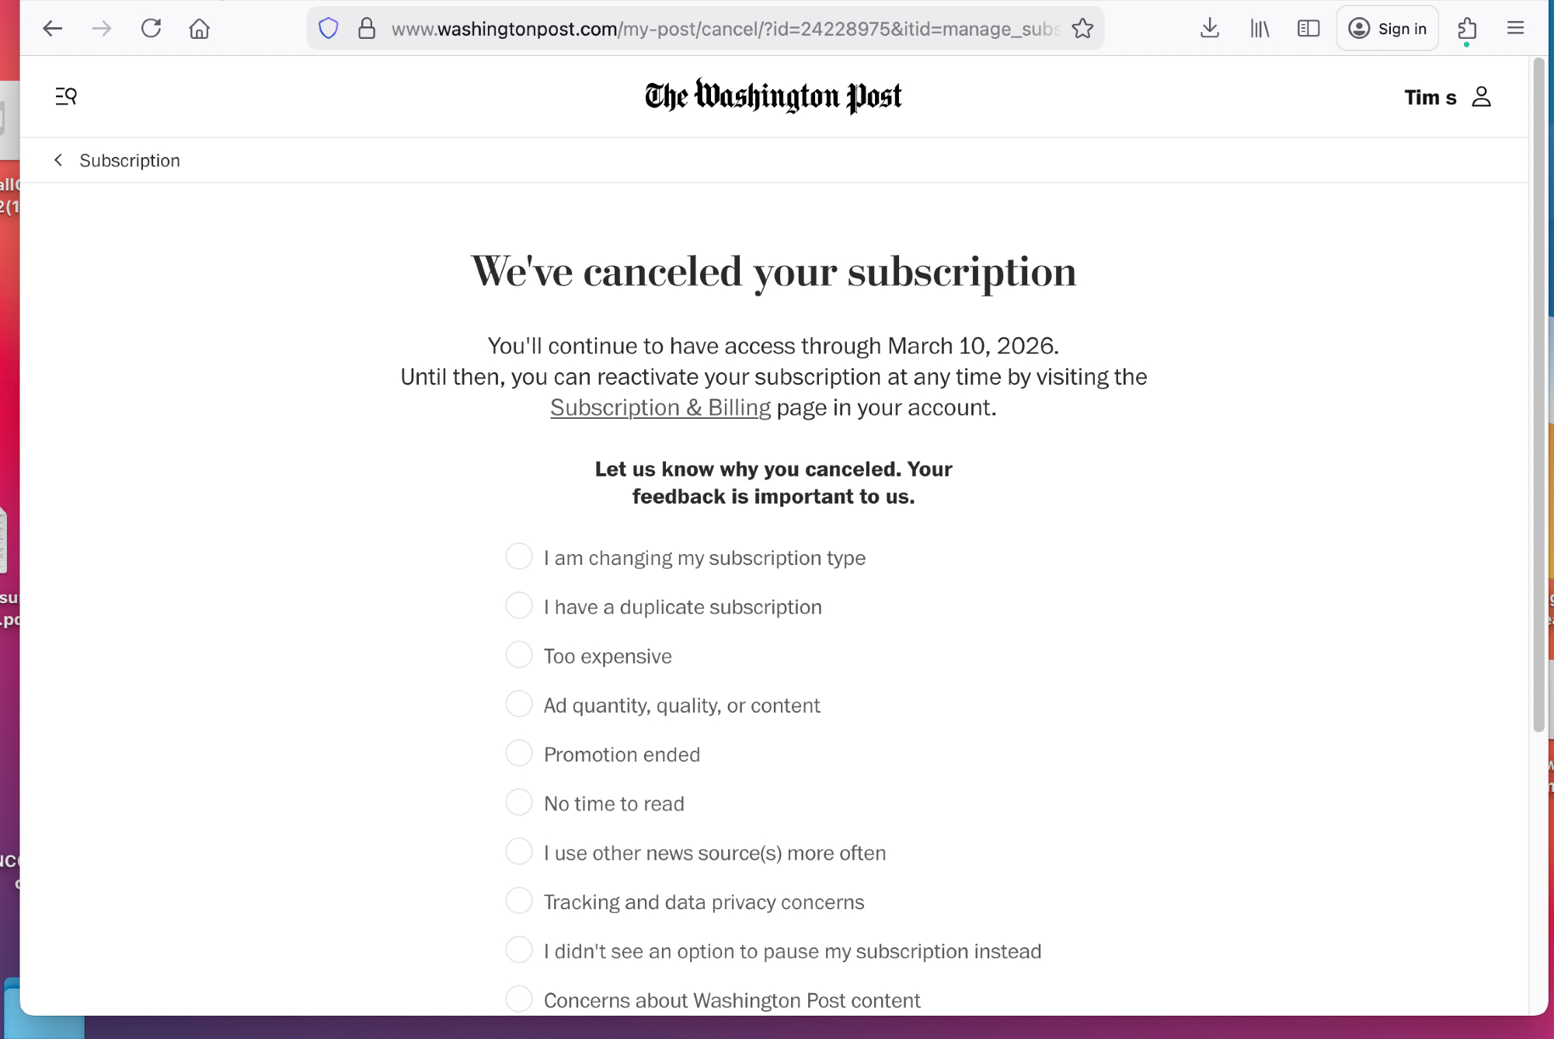Select 'Too expensive' radio option
Image resolution: width=1554 pixels, height=1039 pixels.
[519, 655]
